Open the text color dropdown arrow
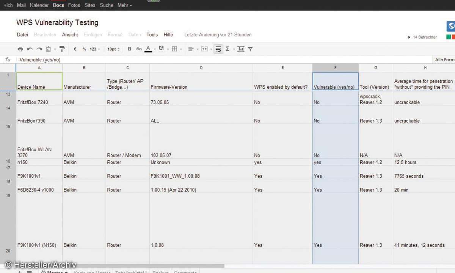 coord(155,49)
